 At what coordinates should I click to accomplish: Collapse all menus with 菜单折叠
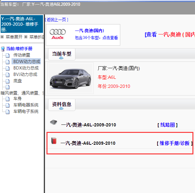pos(37,37)
